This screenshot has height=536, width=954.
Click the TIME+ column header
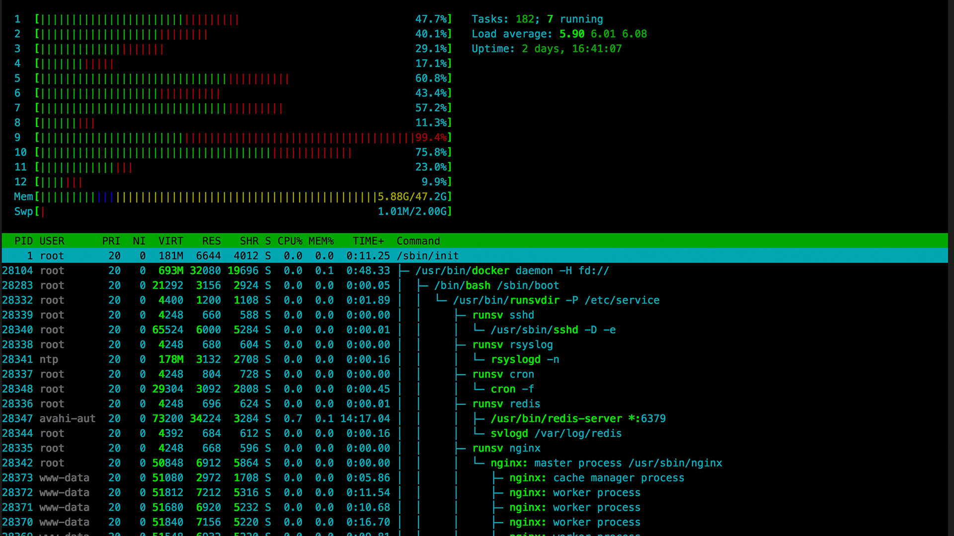[368, 241]
